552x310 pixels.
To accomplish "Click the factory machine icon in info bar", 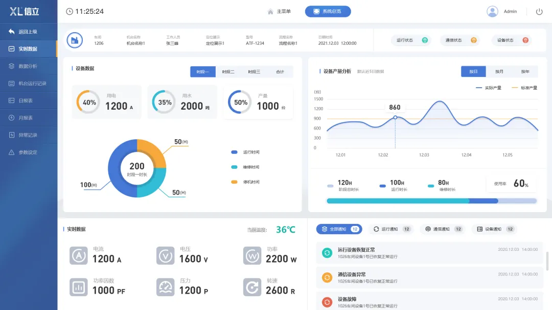I will click(75, 40).
